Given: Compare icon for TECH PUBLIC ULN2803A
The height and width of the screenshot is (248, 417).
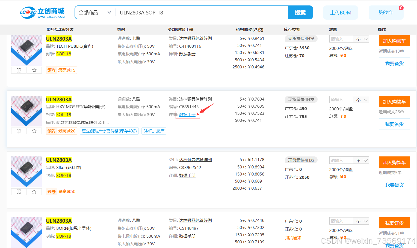Looking at the screenshot, I should [19, 70].
